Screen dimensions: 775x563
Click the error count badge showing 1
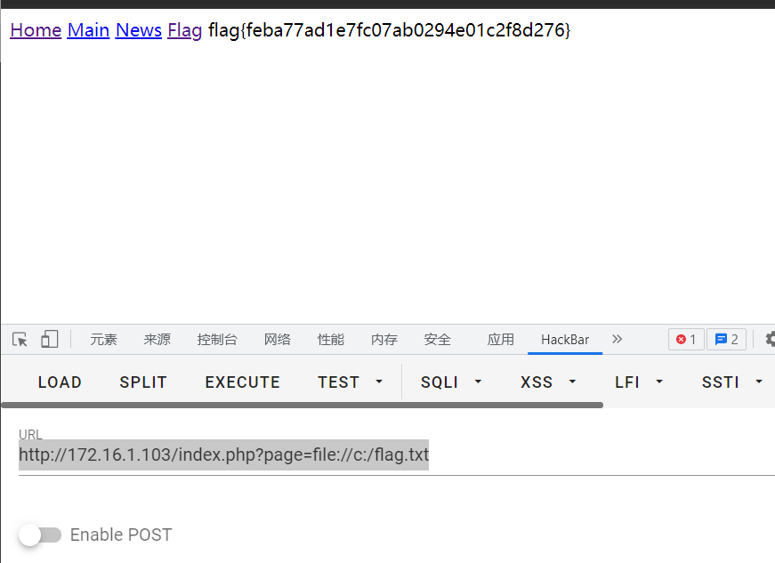click(x=686, y=339)
